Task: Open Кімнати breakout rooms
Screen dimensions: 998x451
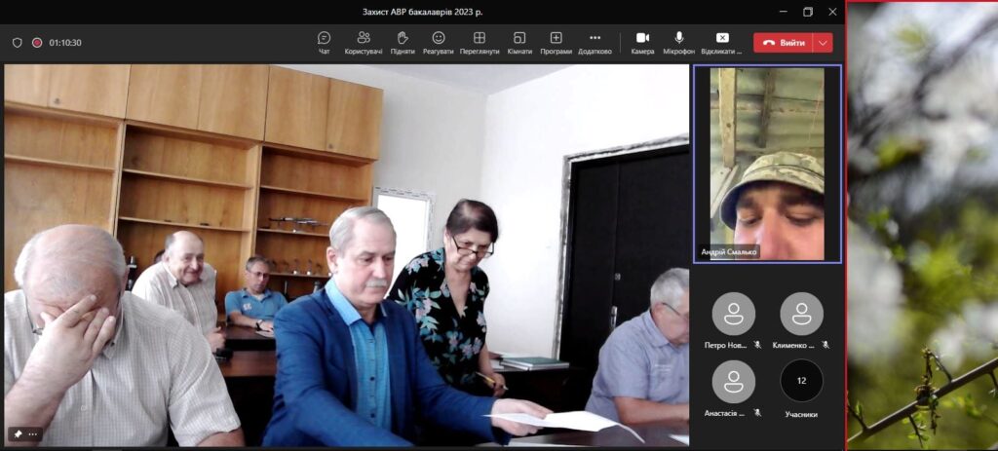Action: [x=519, y=42]
